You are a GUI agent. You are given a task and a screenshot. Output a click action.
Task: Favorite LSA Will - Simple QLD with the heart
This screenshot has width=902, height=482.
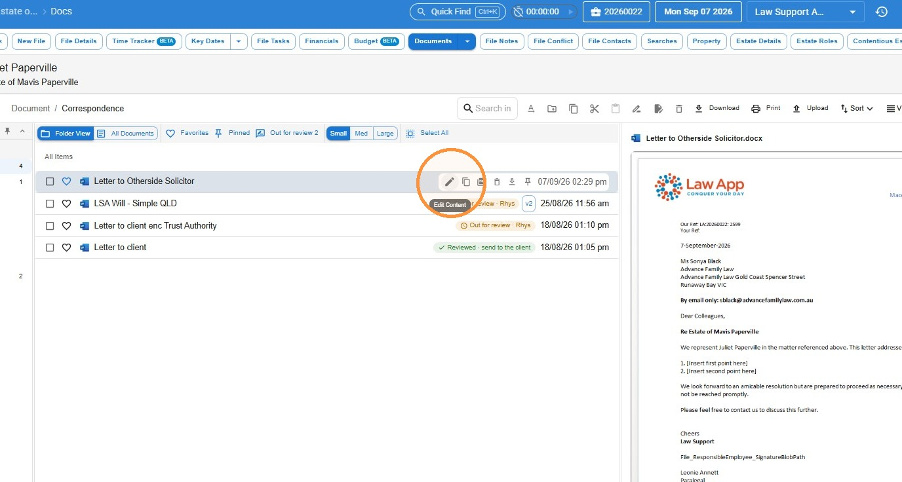tap(66, 204)
